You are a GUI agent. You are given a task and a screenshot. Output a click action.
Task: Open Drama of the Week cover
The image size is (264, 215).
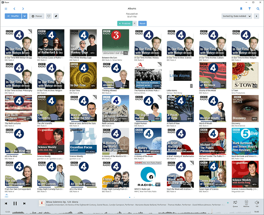click(x=213, y=76)
